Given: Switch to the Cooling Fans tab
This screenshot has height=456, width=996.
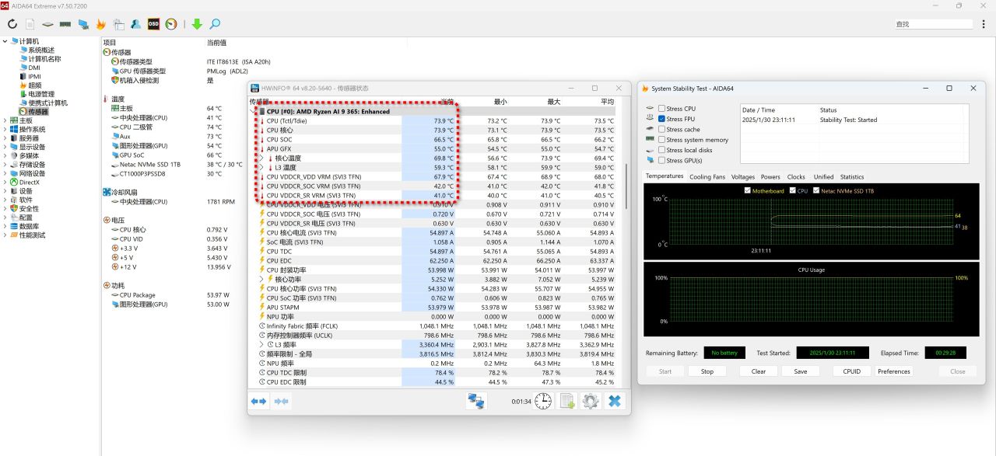Looking at the screenshot, I should [707, 177].
